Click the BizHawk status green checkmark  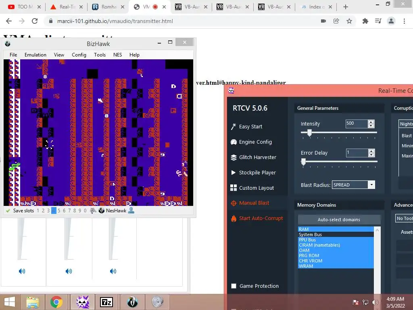coord(8,211)
